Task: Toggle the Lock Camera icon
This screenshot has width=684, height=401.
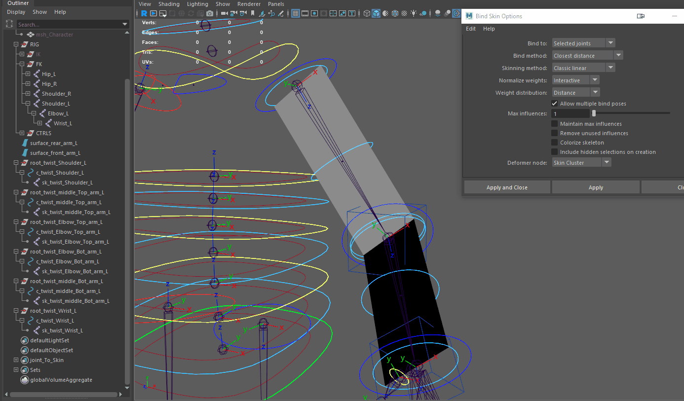Action: coord(233,13)
